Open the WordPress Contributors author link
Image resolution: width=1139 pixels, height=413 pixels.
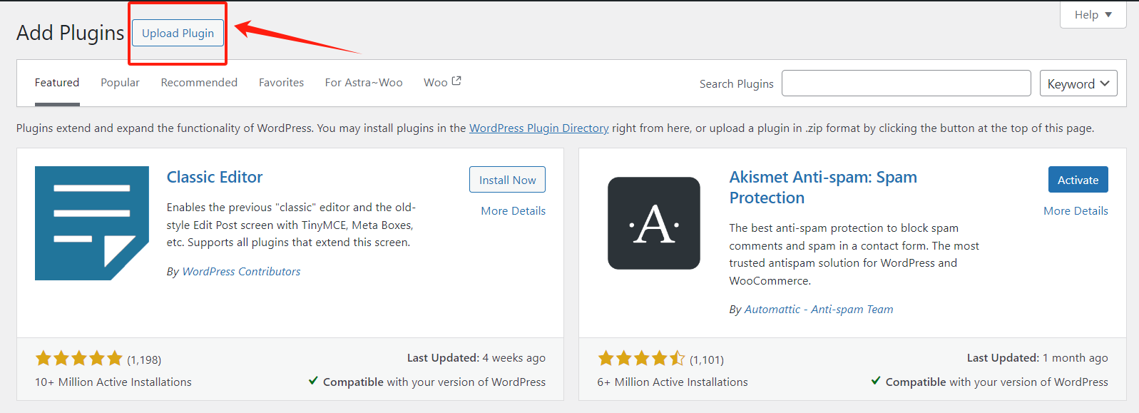tap(241, 272)
